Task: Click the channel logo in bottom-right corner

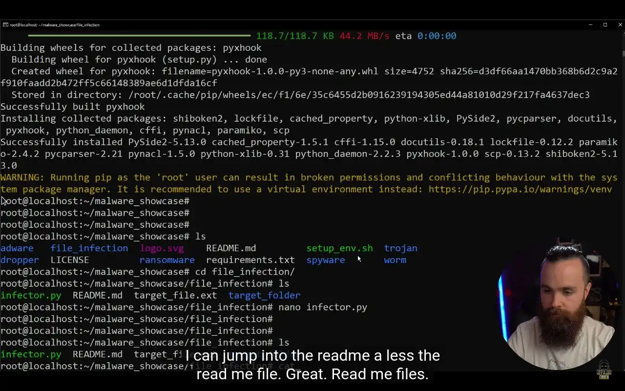Action: [x=604, y=370]
